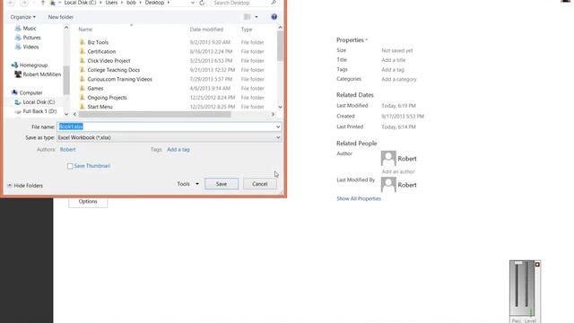Click the Search Desktop box
This screenshot has width=574, height=323.
point(244,3)
